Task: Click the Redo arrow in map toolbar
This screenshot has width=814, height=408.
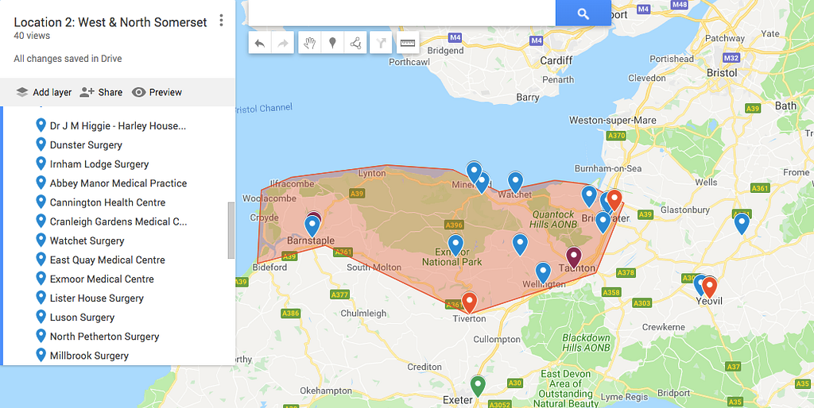Action: tap(283, 43)
